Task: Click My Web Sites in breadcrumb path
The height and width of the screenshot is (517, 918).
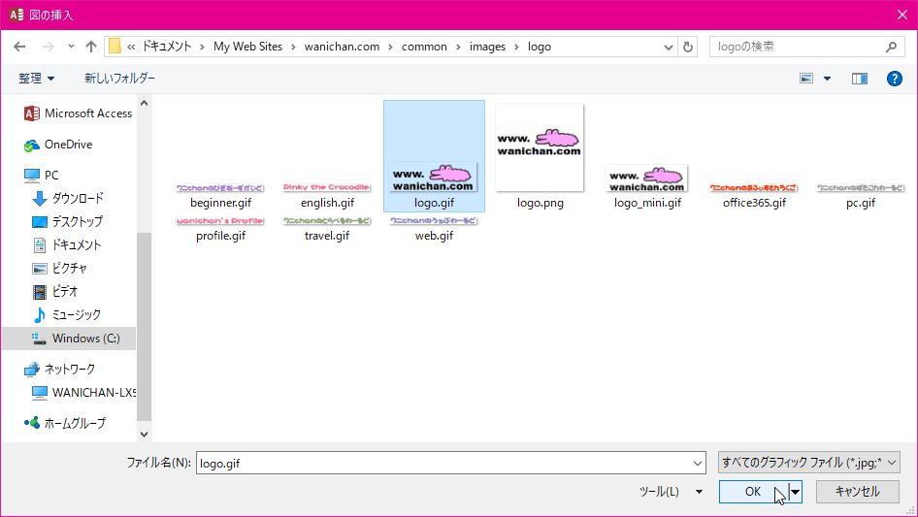Action: click(247, 47)
